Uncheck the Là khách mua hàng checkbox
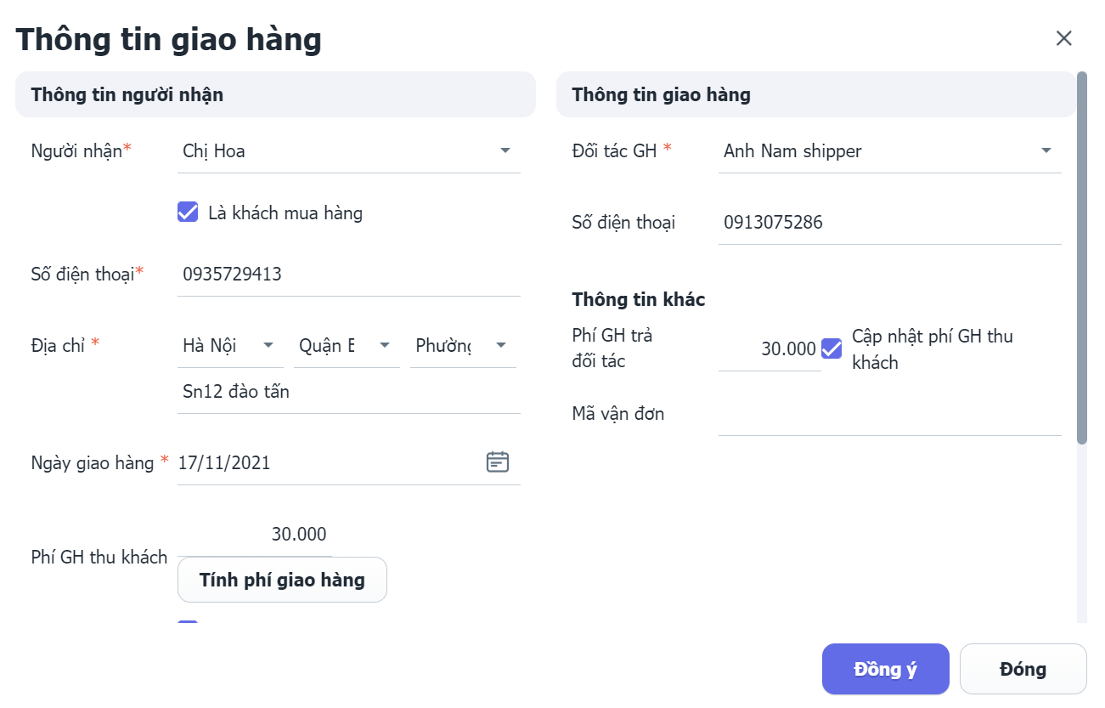This screenshot has width=1105, height=708. point(188,212)
